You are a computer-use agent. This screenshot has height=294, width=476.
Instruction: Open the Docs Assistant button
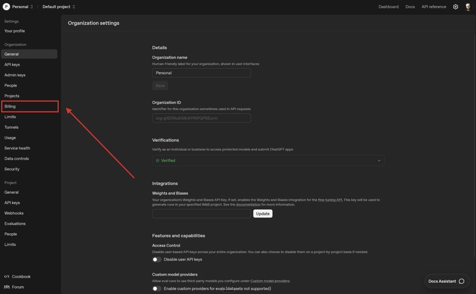[446, 282]
